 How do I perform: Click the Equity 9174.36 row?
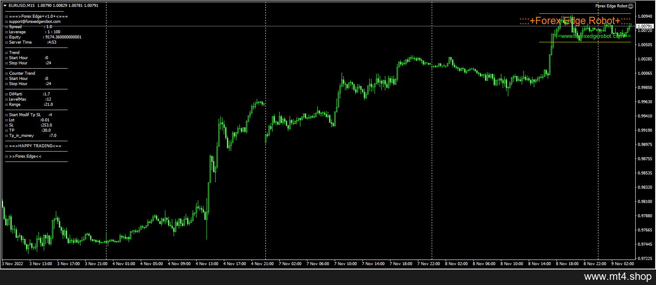click(x=43, y=37)
